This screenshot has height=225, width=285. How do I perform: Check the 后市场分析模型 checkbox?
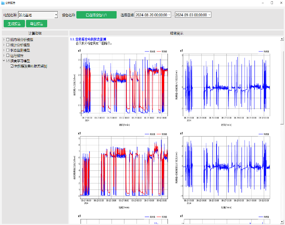(8, 40)
